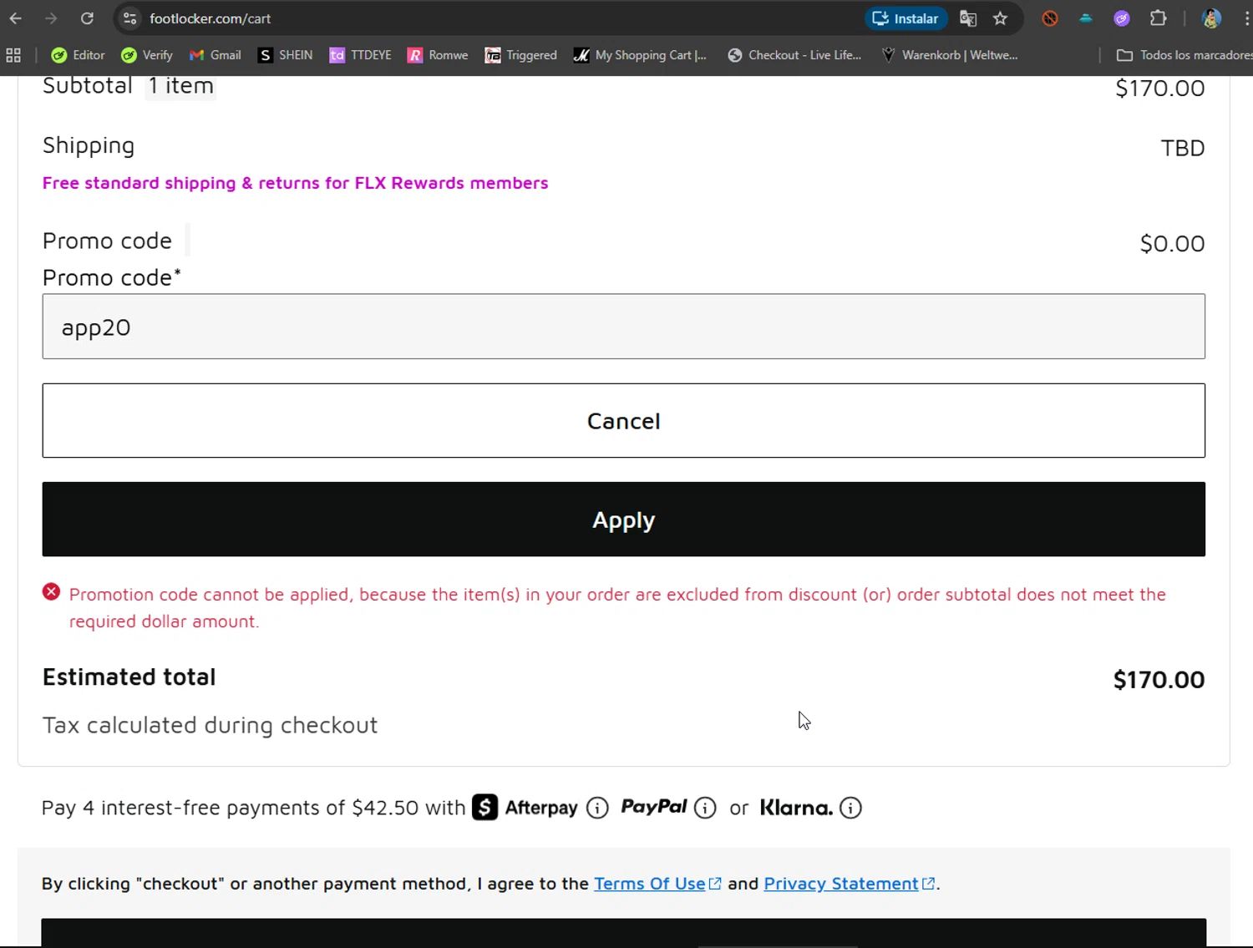Click the purple extension icon
This screenshot has width=1253, height=948.
[x=1122, y=18]
